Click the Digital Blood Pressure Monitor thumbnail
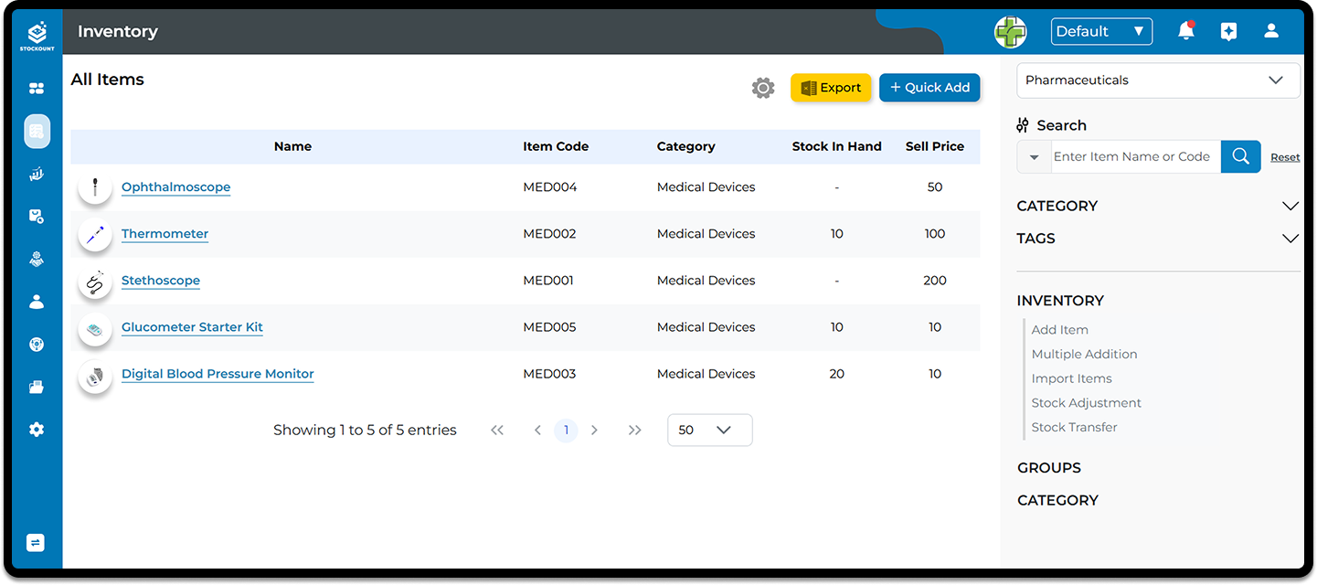This screenshot has width=1317, height=585. (x=95, y=376)
